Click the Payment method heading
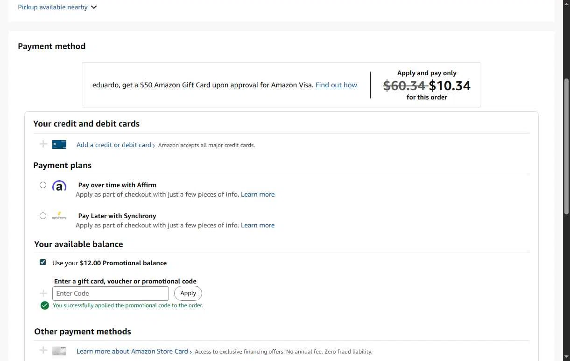 coord(52,46)
